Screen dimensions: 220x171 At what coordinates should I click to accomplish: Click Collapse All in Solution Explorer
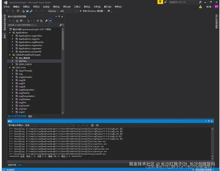click(38, 21)
